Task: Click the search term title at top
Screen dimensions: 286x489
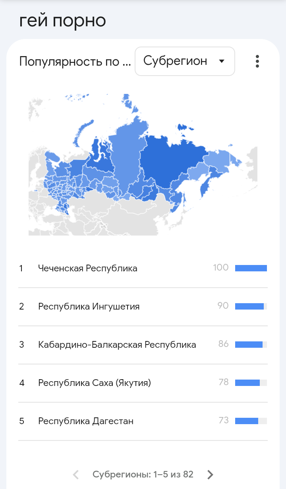Action: [x=62, y=21]
